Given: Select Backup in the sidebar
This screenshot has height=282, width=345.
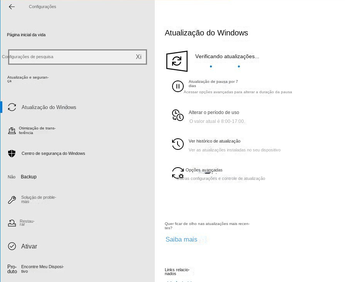Looking at the screenshot, I should pyautogui.click(x=29, y=176).
